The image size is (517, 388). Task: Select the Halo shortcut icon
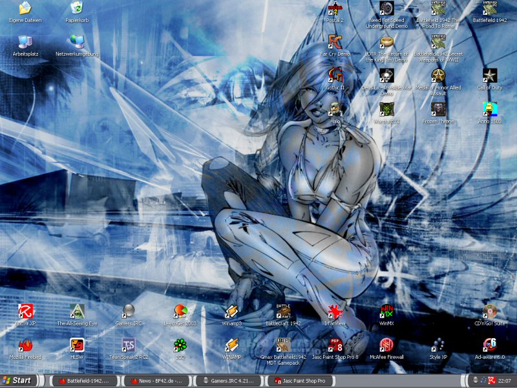pyautogui.click(x=335, y=109)
